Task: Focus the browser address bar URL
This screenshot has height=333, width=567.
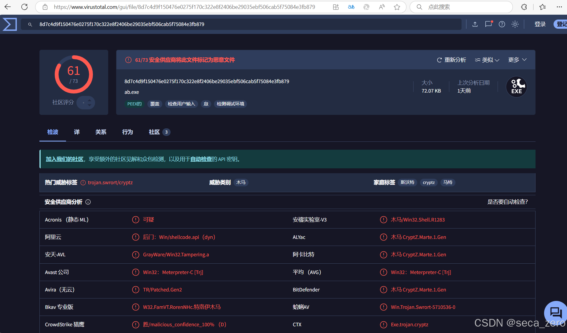Action: tap(184, 7)
